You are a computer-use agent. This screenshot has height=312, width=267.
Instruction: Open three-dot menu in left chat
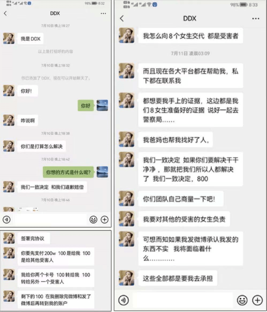pyautogui.click(x=103, y=13)
